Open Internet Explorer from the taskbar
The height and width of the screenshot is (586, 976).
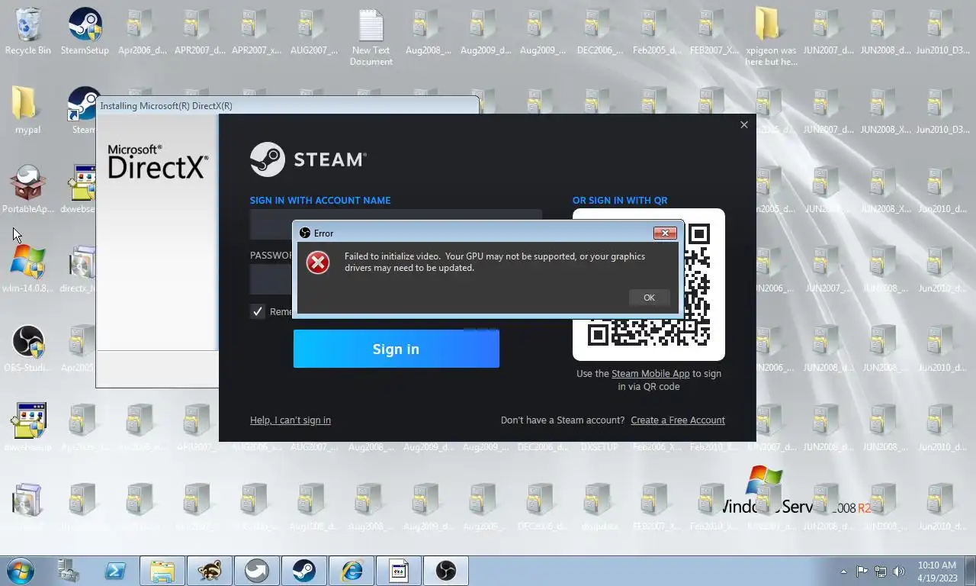pos(352,571)
